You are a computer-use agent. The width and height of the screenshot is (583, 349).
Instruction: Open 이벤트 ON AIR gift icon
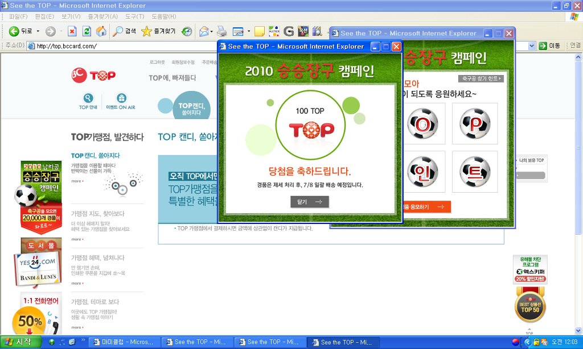point(122,98)
